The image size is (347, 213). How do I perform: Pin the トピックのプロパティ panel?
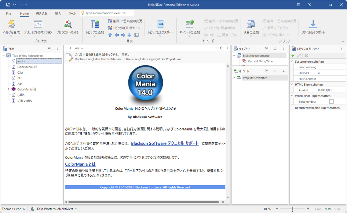pos(342,49)
